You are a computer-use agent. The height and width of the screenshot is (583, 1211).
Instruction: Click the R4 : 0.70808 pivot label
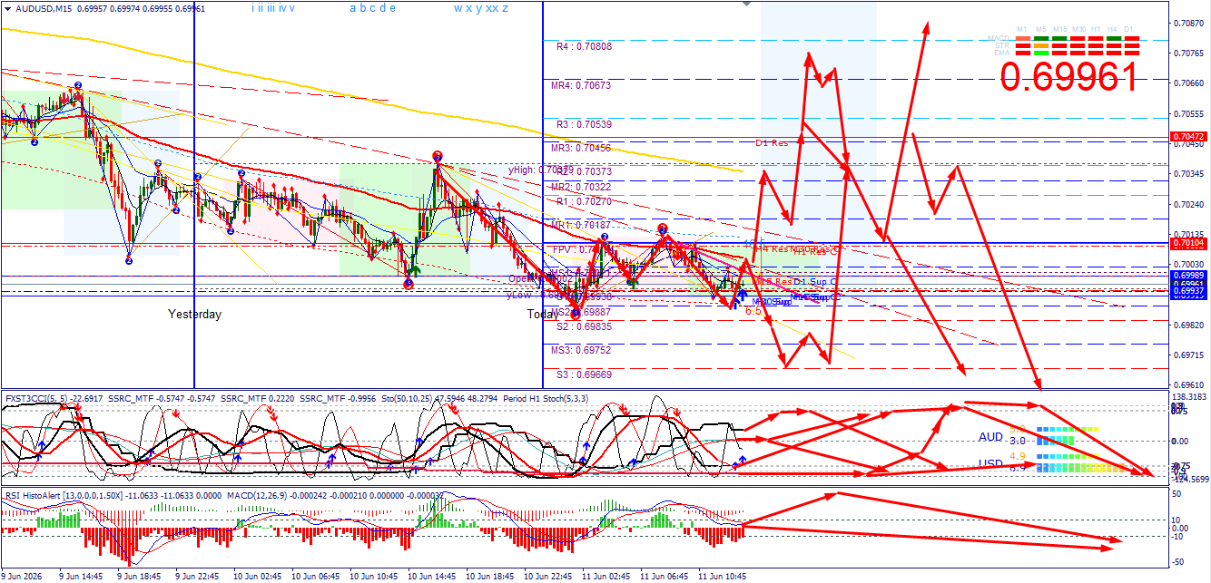click(584, 45)
